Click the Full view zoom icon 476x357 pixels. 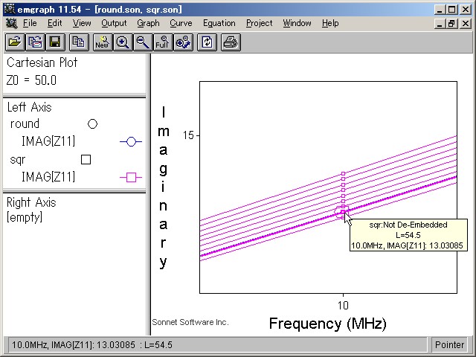coord(163,42)
